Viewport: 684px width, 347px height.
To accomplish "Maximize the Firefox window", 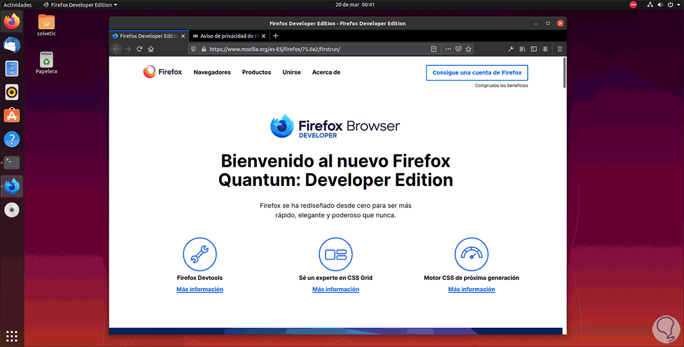I will tap(548, 23).
